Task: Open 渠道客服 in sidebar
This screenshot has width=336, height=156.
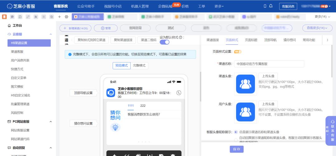Action: (x=17, y=52)
